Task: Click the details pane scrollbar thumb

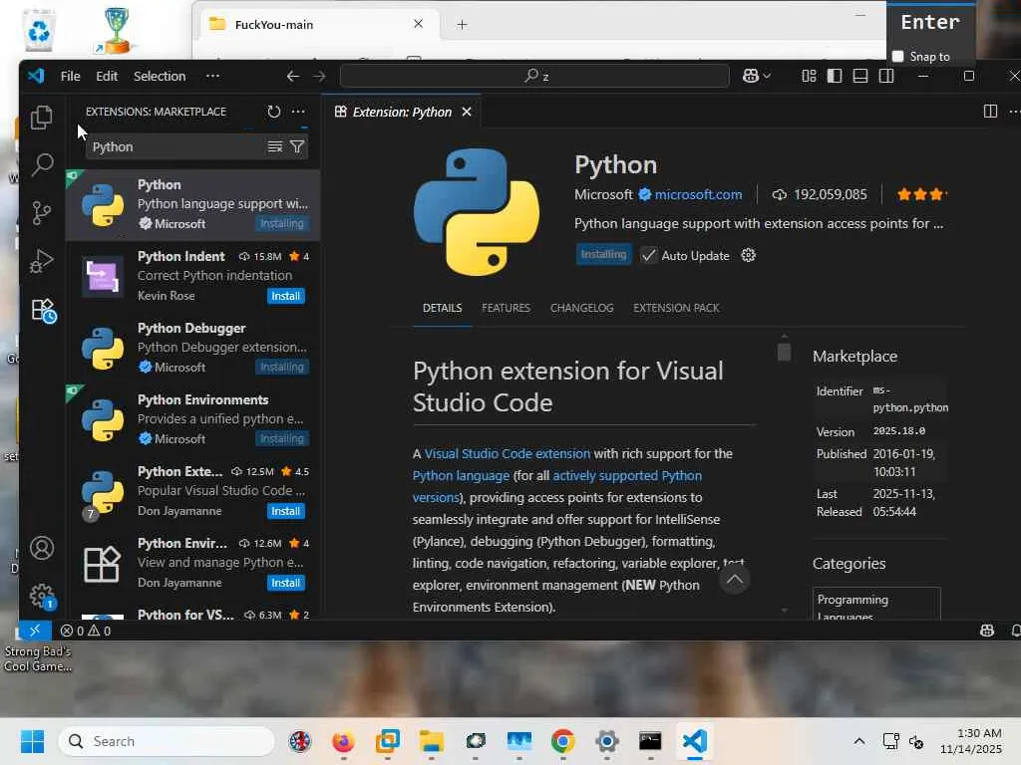Action: pos(784,352)
